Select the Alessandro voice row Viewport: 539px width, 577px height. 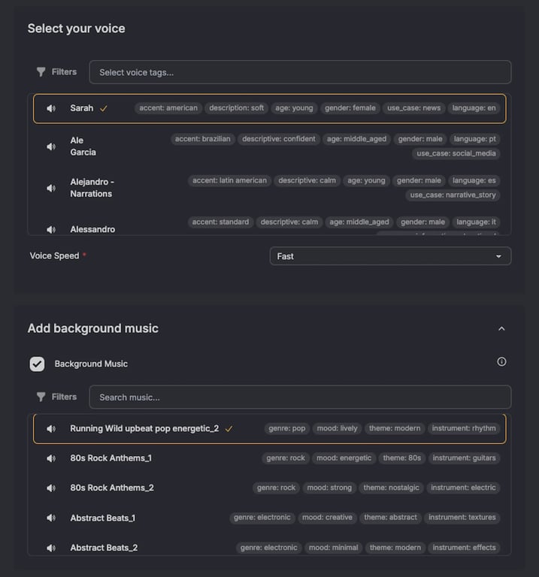92,229
